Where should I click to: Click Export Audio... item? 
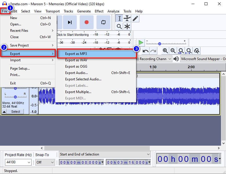click(x=96, y=73)
